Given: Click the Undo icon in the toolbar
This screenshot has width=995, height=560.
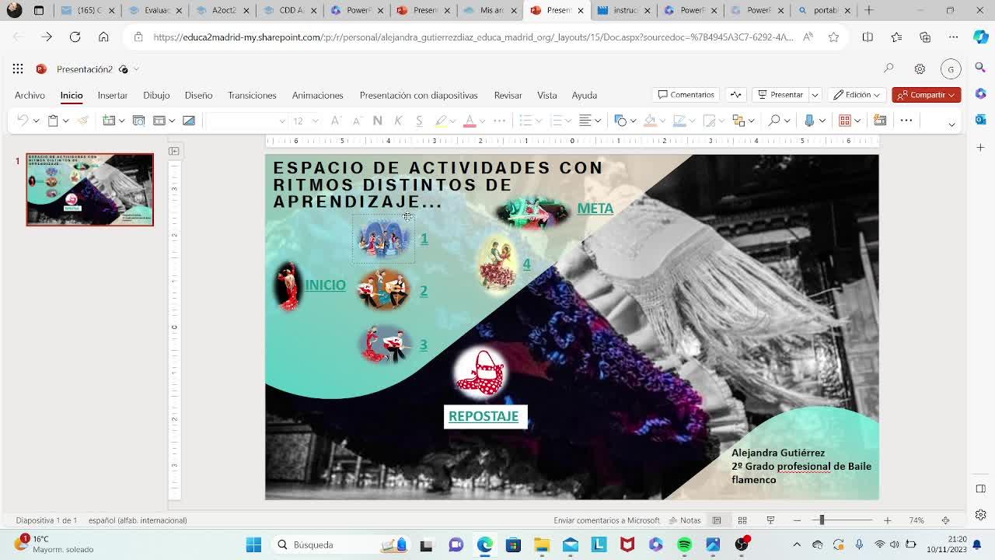Looking at the screenshot, I should point(23,121).
